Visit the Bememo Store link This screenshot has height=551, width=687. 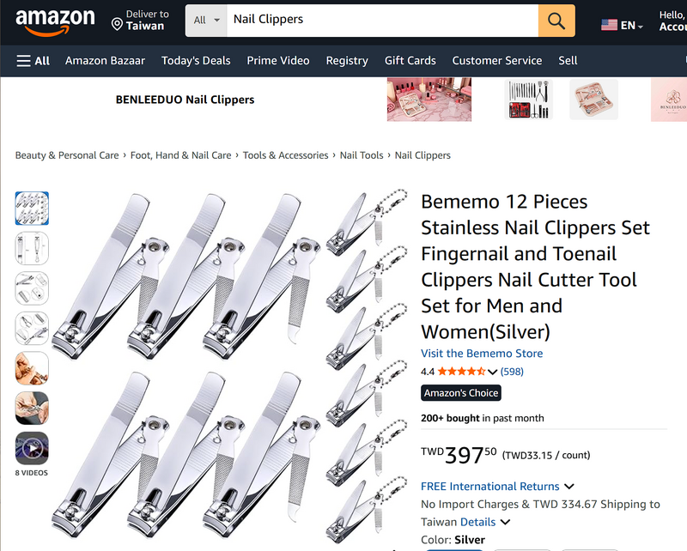[481, 354]
